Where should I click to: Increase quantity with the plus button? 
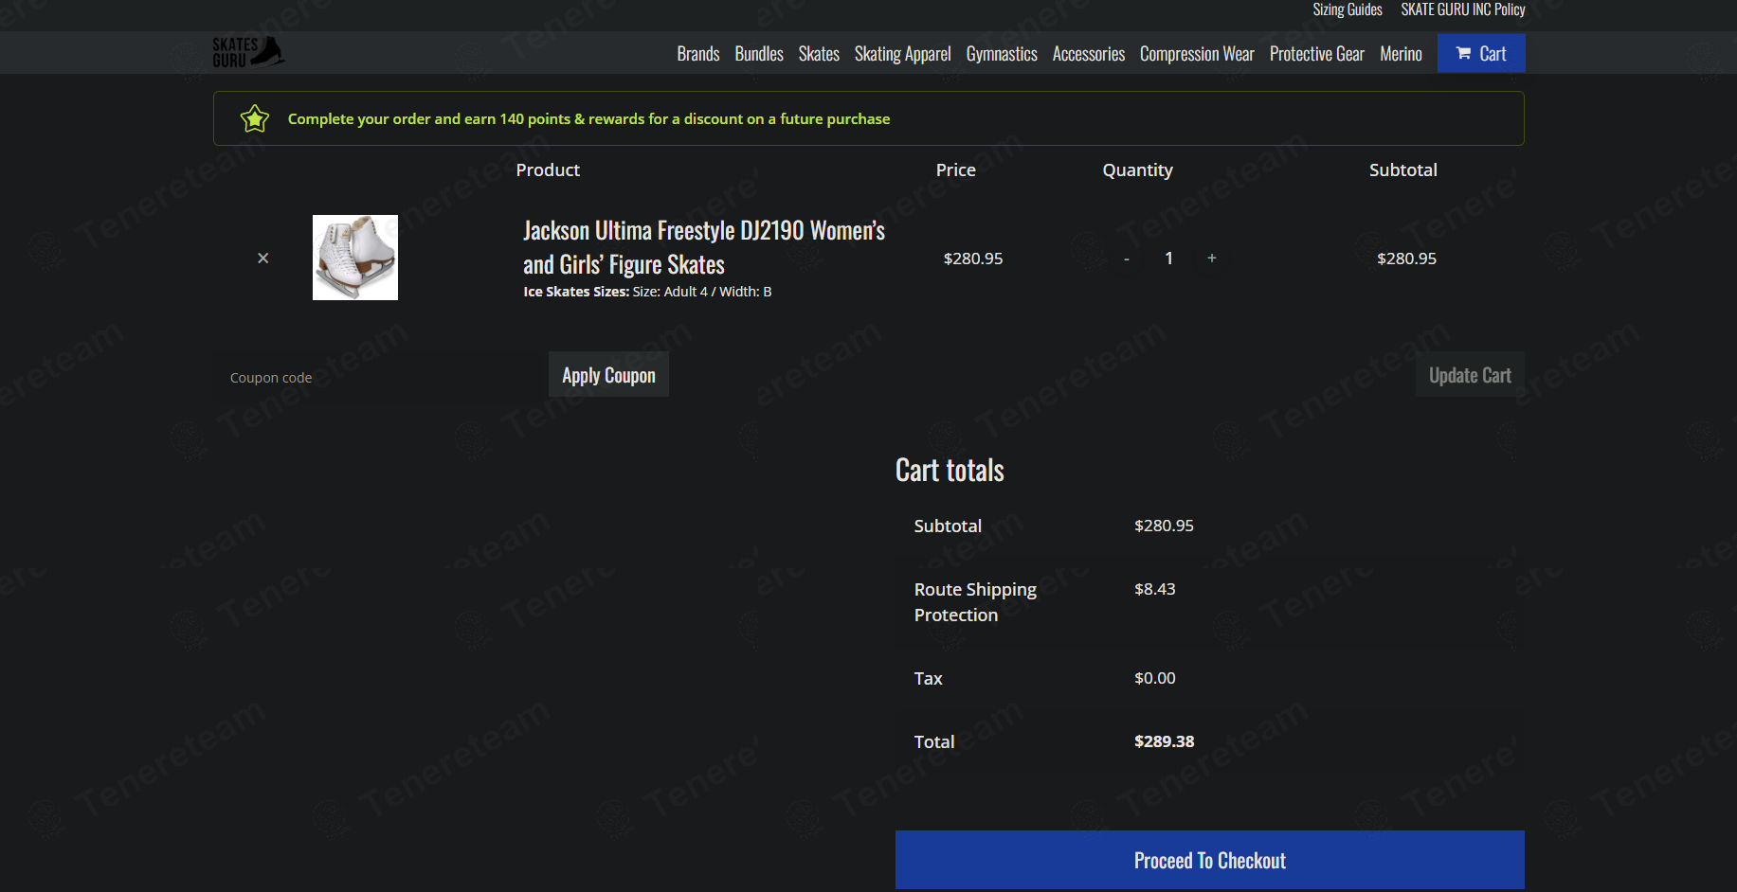click(x=1211, y=259)
